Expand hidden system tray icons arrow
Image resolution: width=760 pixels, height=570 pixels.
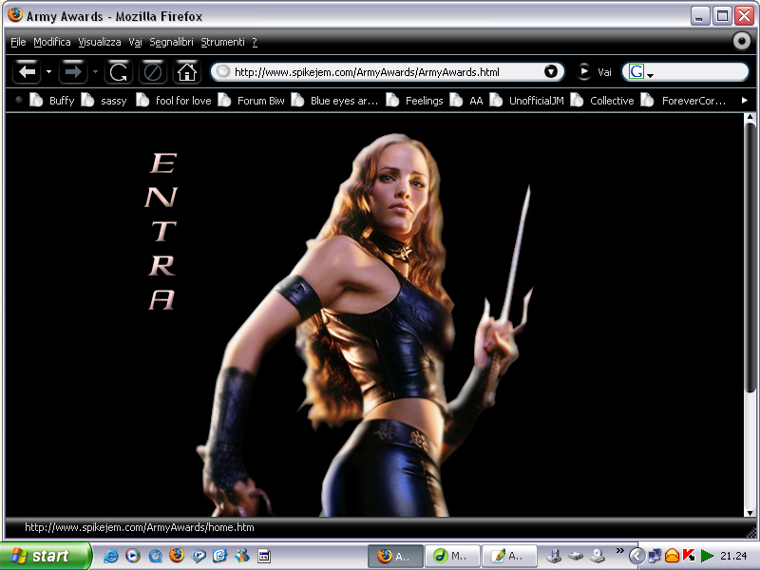[636, 556]
